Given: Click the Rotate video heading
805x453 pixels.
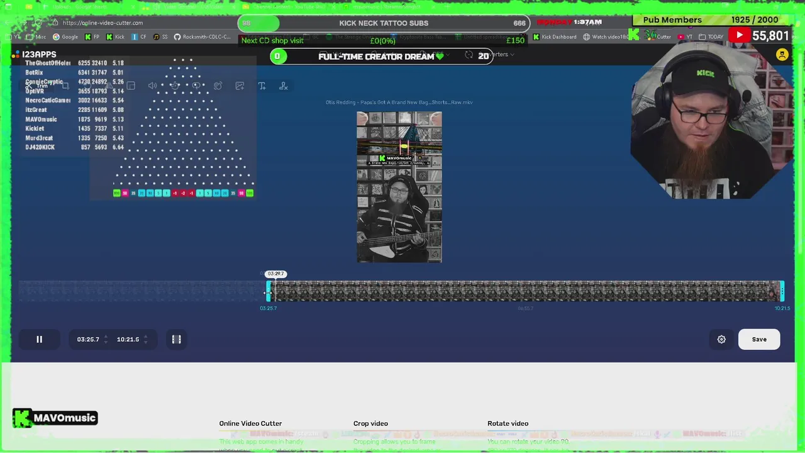Looking at the screenshot, I should pyautogui.click(x=508, y=423).
